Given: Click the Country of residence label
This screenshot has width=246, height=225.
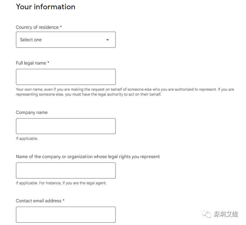Looking at the screenshot, I should (x=37, y=27).
